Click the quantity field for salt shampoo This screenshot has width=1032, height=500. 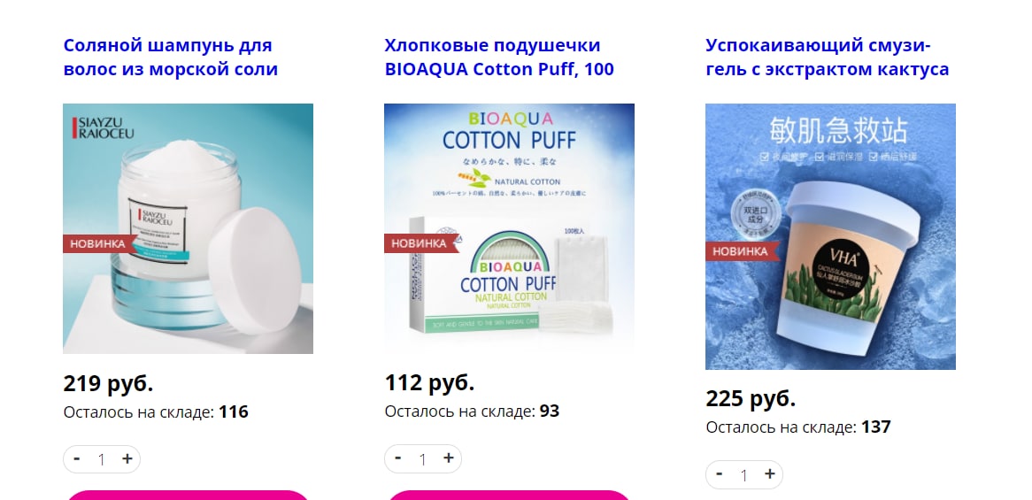coord(102,459)
